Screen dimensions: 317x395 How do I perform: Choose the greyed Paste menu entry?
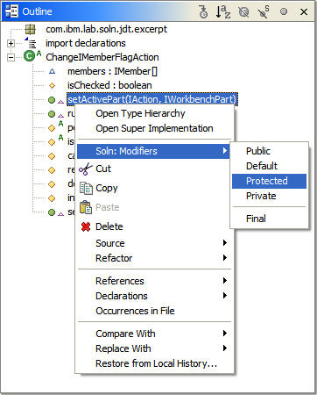[154, 207]
